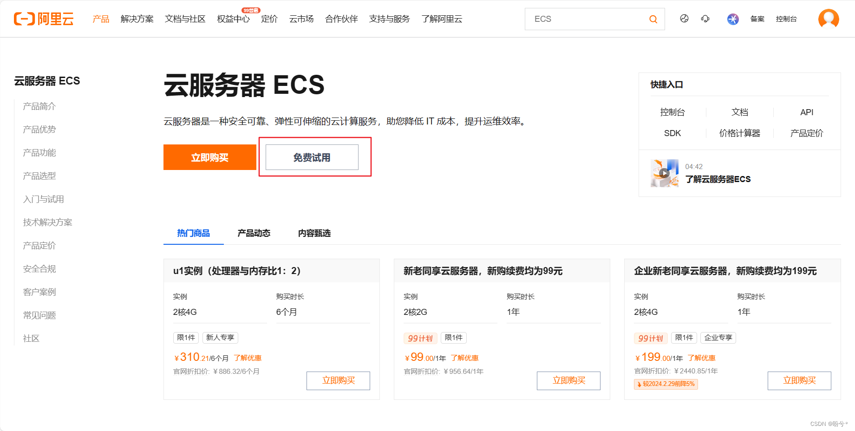This screenshot has height=431, width=855.
Task: Switch to the 内容甄选 tab
Action: pos(314,233)
